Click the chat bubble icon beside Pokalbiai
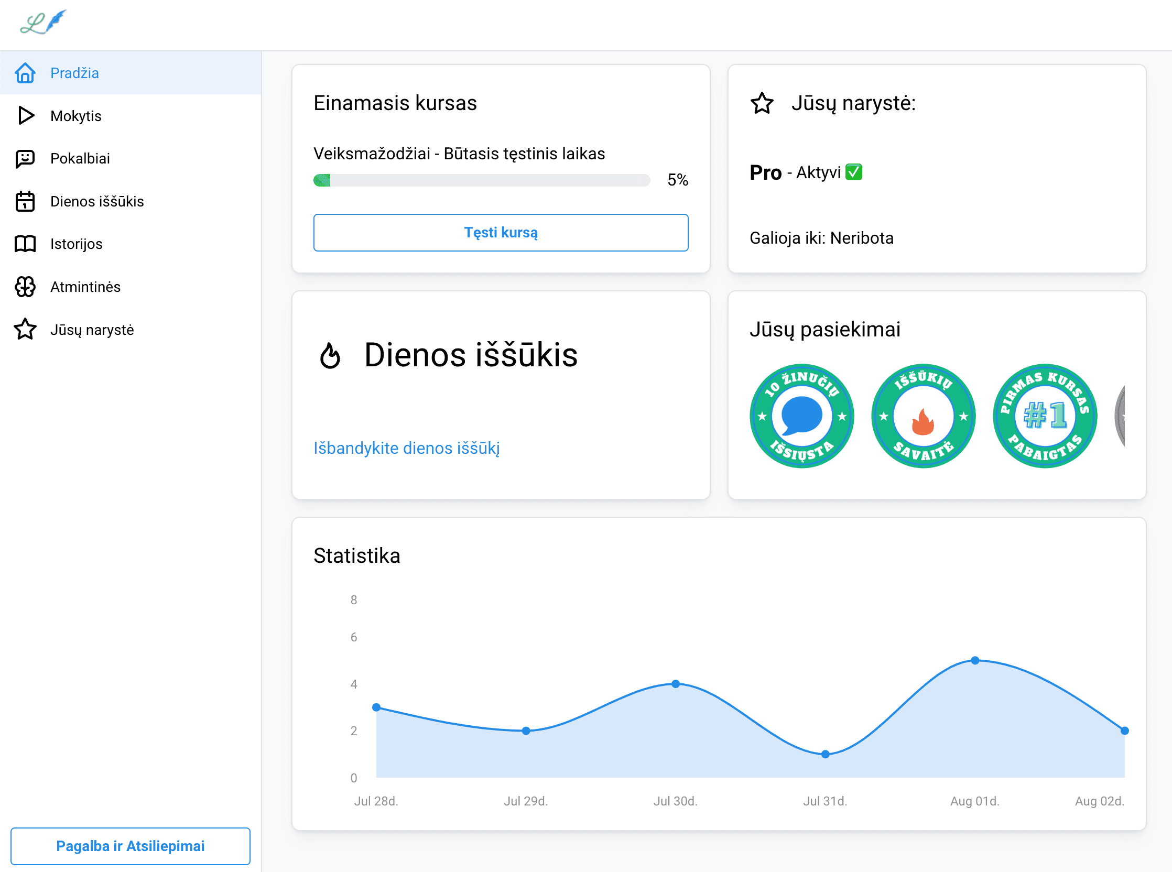Screen dimensions: 1172x872 coord(25,158)
